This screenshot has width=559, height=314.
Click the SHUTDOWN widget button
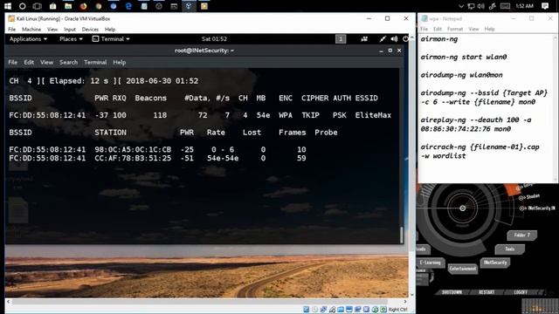point(452,292)
